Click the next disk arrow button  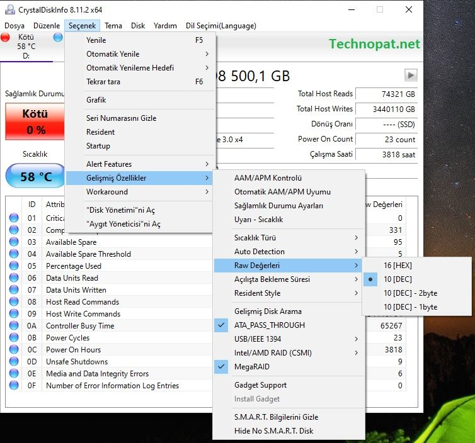(x=411, y=75)
